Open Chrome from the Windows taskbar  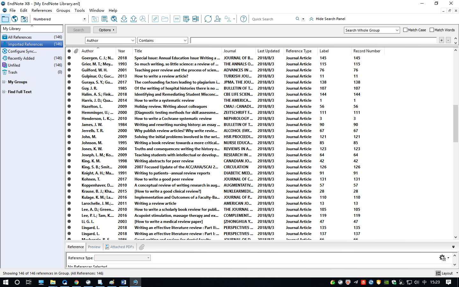point(76,282)
